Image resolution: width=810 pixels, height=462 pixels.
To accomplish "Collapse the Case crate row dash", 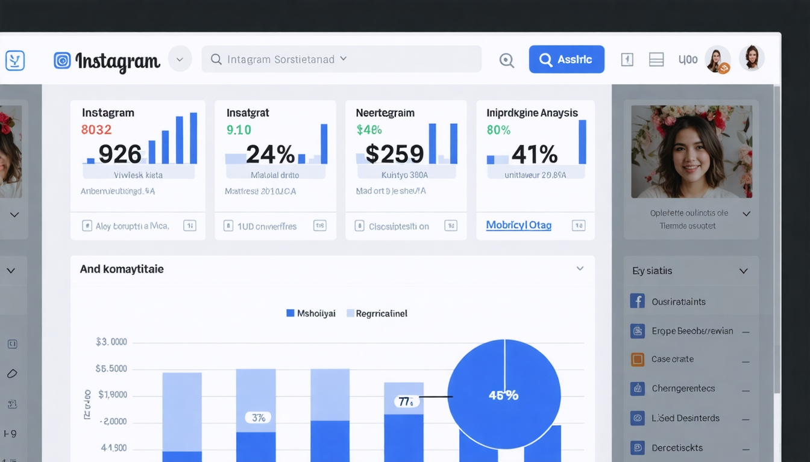I will click(x=746, y=362).
